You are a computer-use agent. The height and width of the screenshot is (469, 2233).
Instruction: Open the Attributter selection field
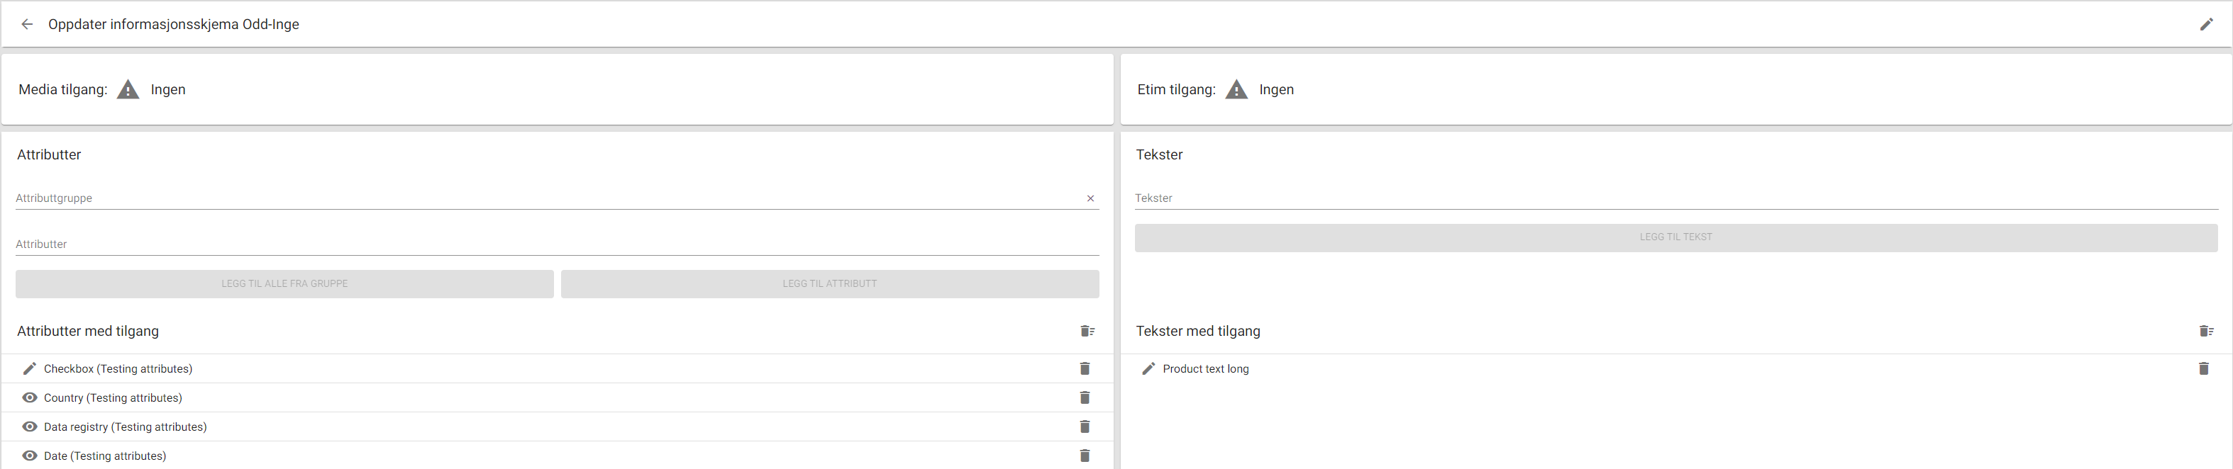click(x=558, y=244)
